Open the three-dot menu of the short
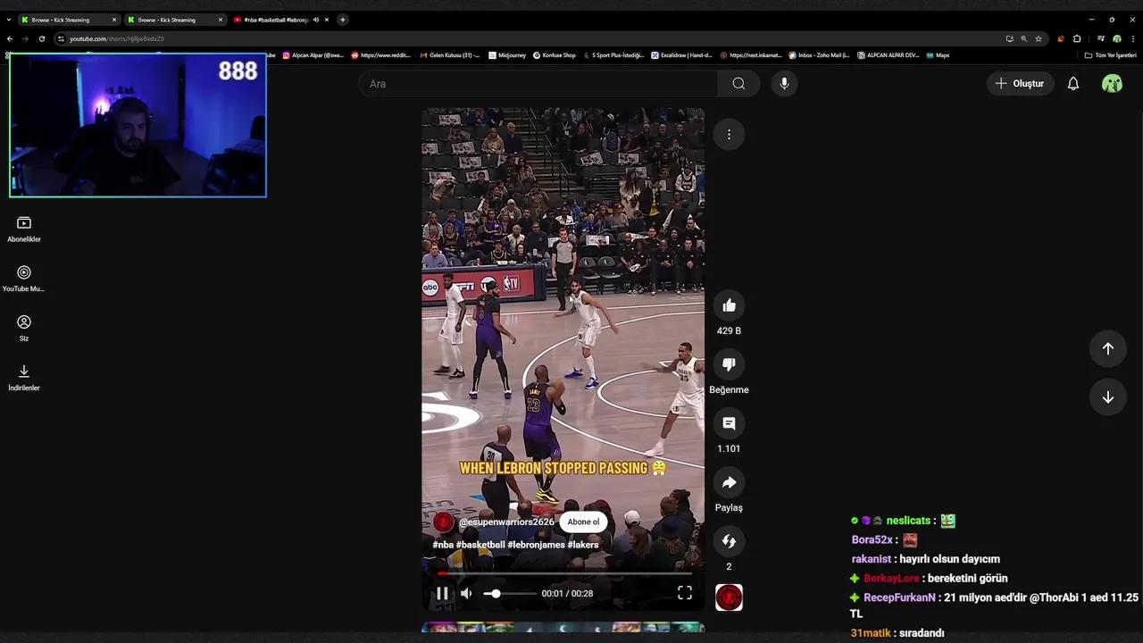Viewport: 1143px width, 643px height. [x=729, y=135]
